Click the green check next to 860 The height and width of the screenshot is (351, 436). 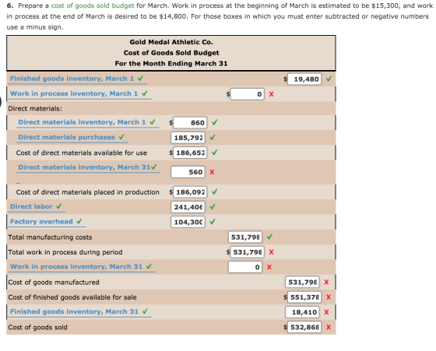coord(214,122)
